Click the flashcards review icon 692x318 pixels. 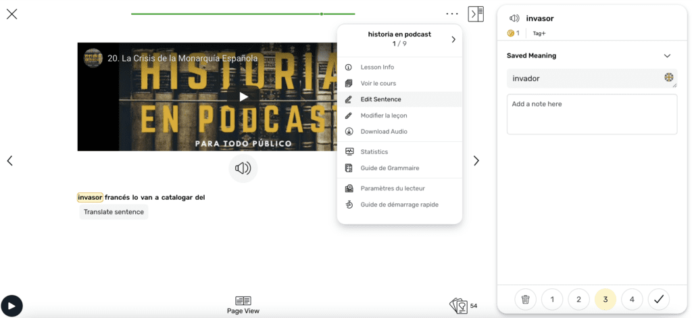459,306
